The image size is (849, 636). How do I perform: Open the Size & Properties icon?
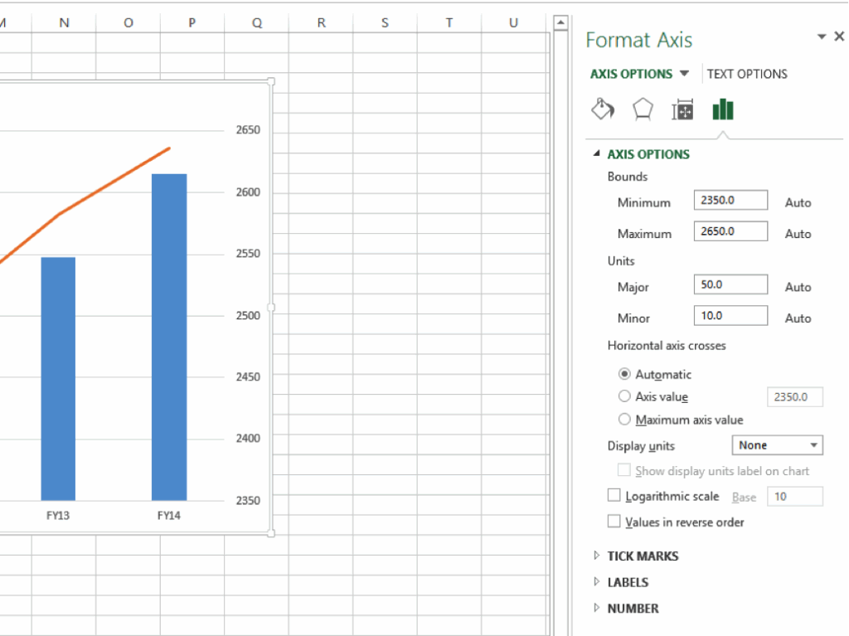coord(682,109)
